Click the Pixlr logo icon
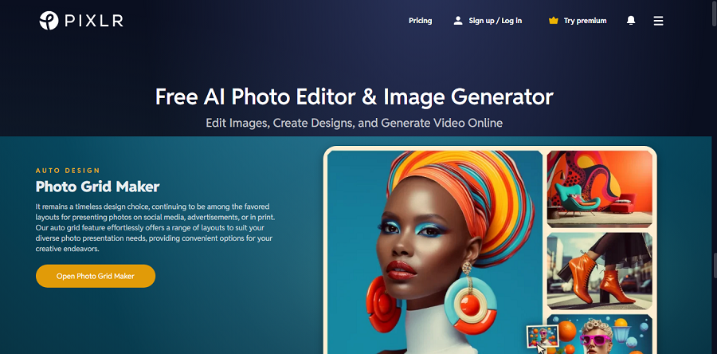717x354 pixels. (x=49, y=21)
